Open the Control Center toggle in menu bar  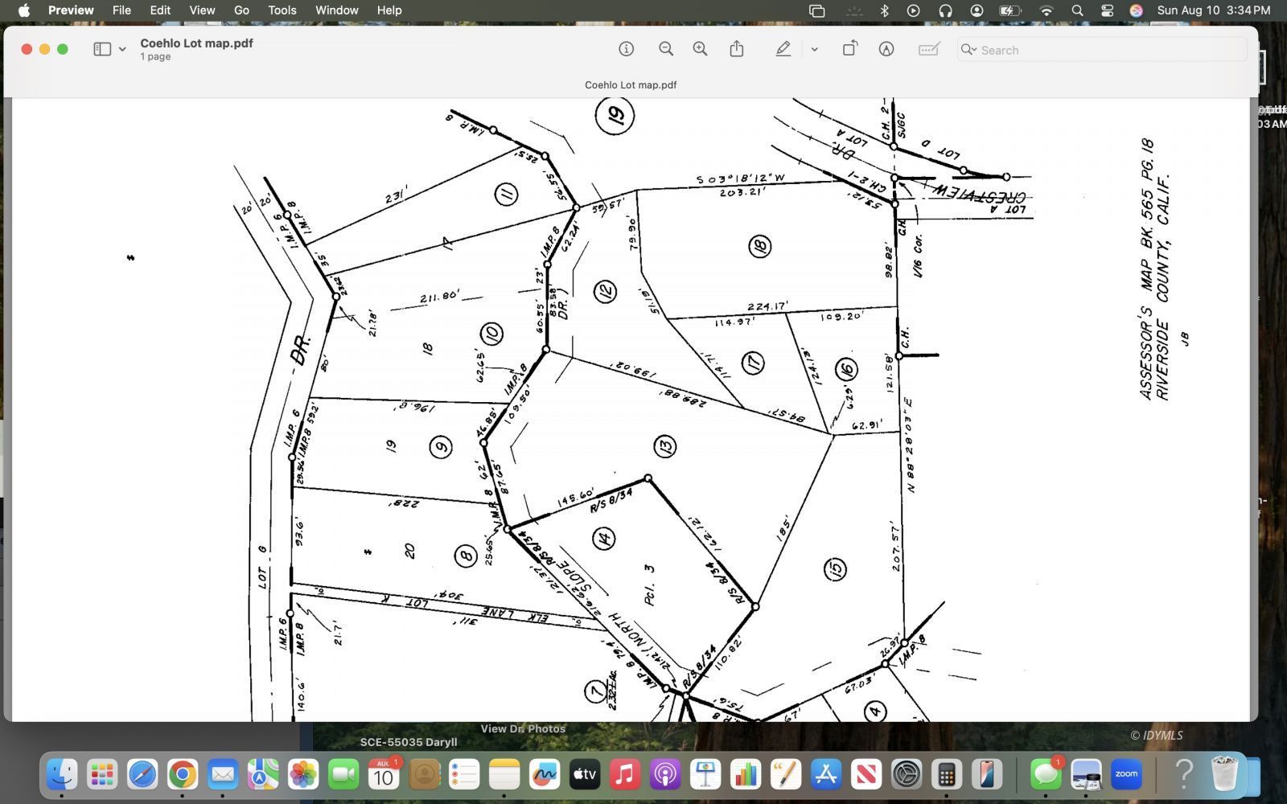pos(1108,10)
